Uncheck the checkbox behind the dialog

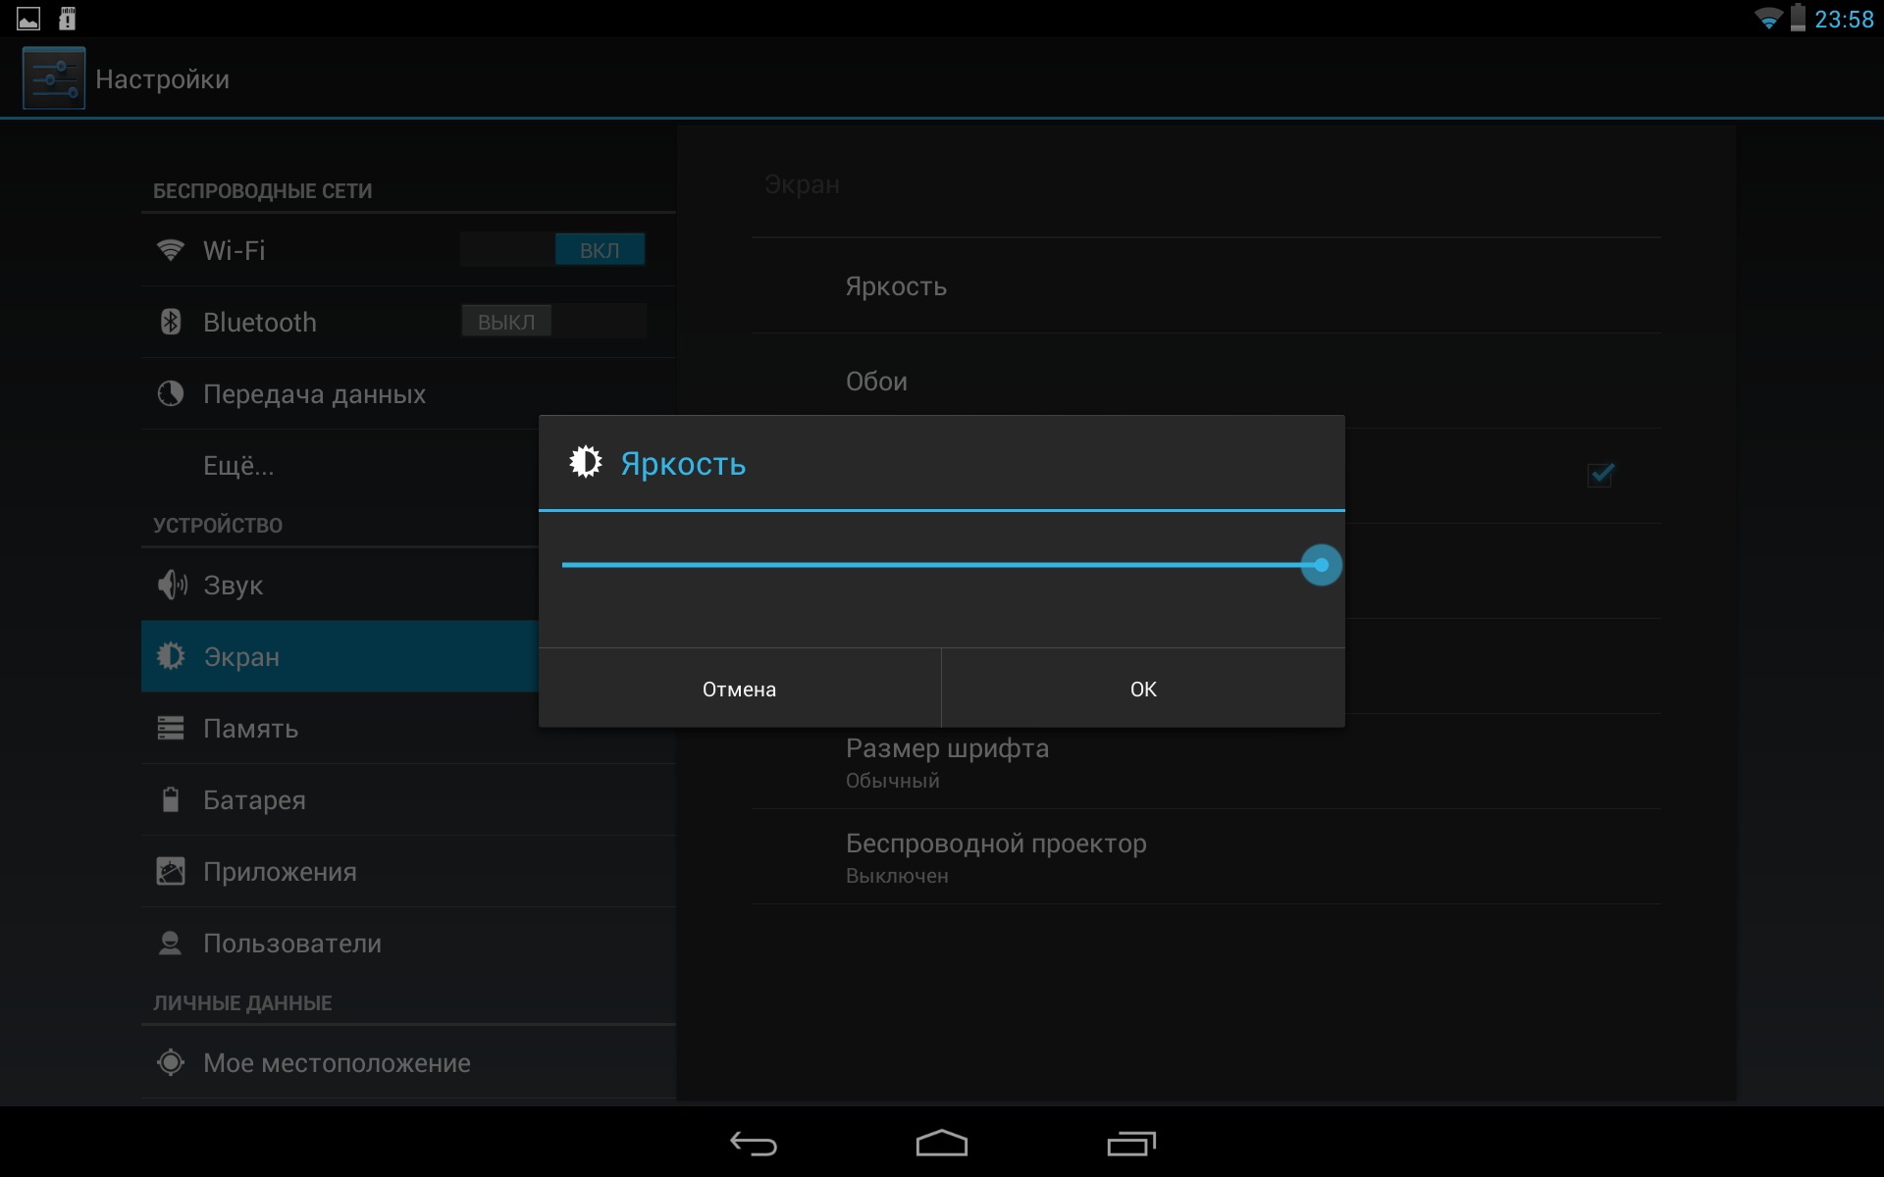click(1600, 475)
